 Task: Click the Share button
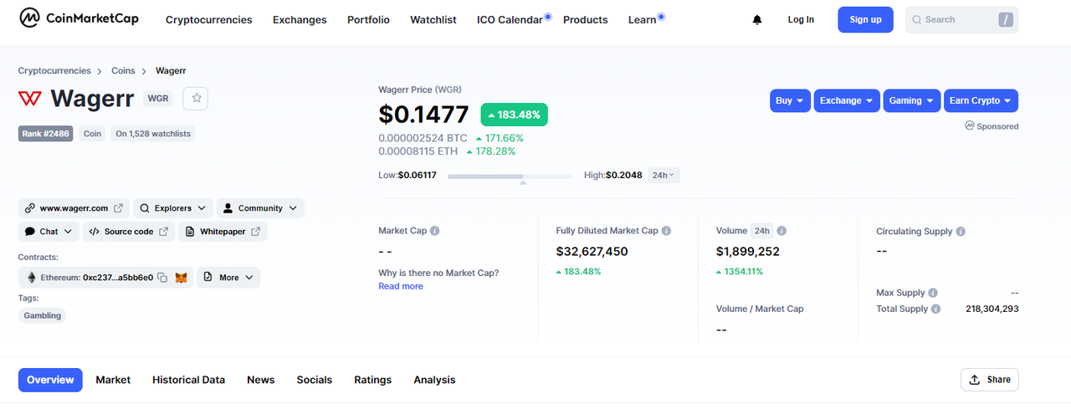(990, 380)
